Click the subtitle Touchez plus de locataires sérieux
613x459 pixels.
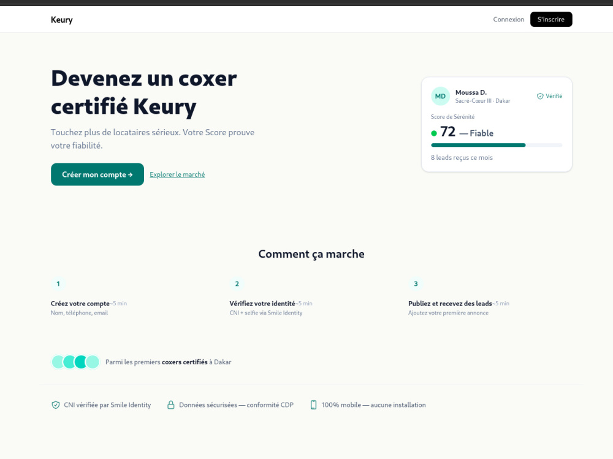(153, 138)
